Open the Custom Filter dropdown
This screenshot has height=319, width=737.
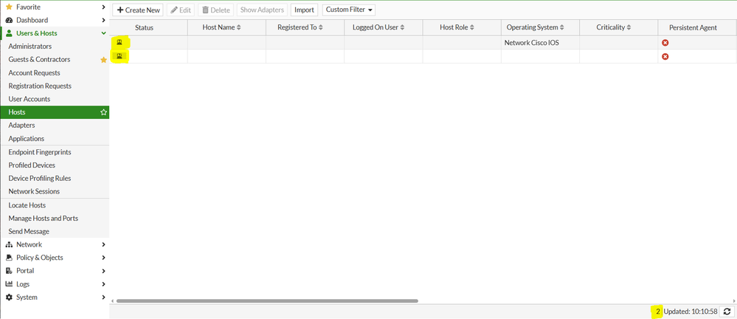click(349, 10)
